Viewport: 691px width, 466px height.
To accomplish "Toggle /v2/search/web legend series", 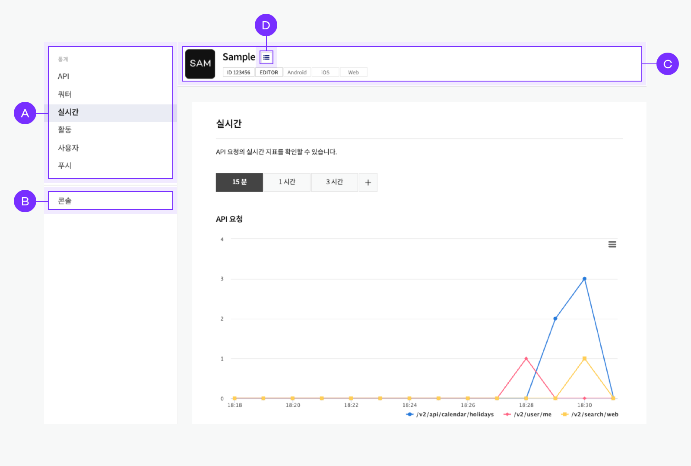I will pos(590,415).
